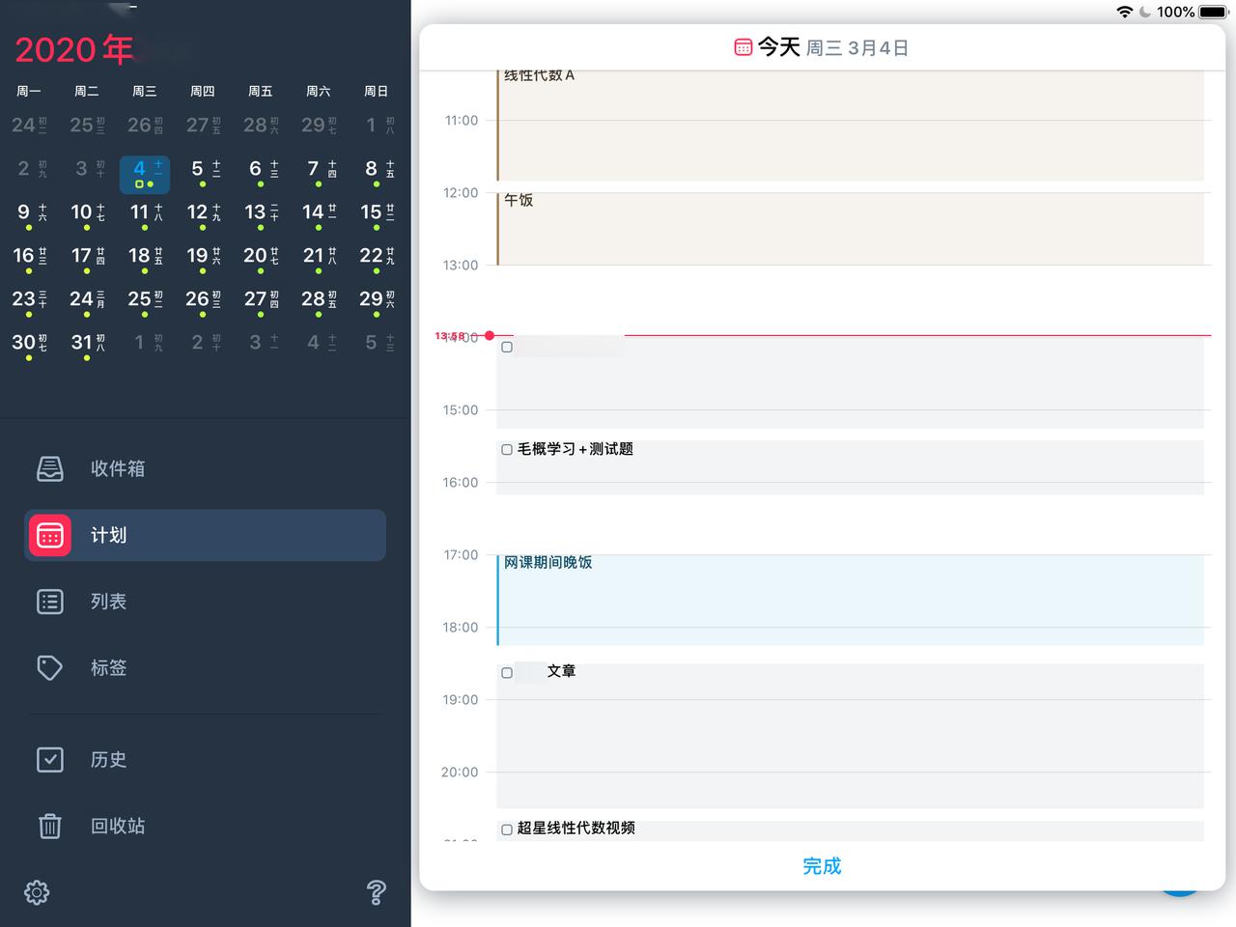Select the 计划 calendar icon

tap(50, 535)
